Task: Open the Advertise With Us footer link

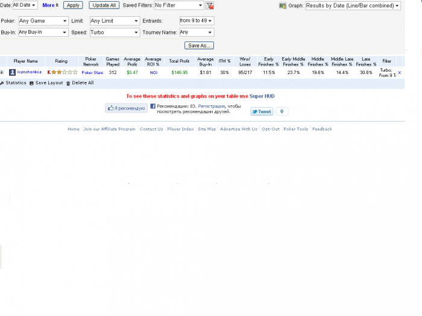Action: (x=239, y=129)
